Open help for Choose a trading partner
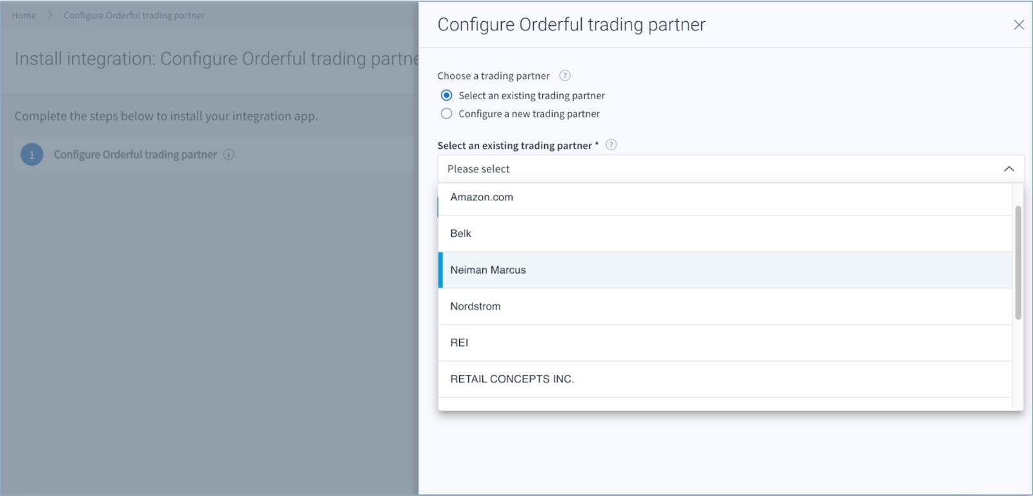This screenshot has height=496, width=1033. point(565,75)
